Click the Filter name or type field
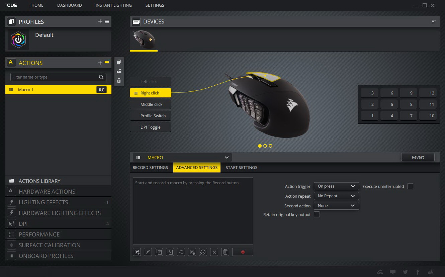445x277 pixels. pyautogui.click(x=58, y=77)
